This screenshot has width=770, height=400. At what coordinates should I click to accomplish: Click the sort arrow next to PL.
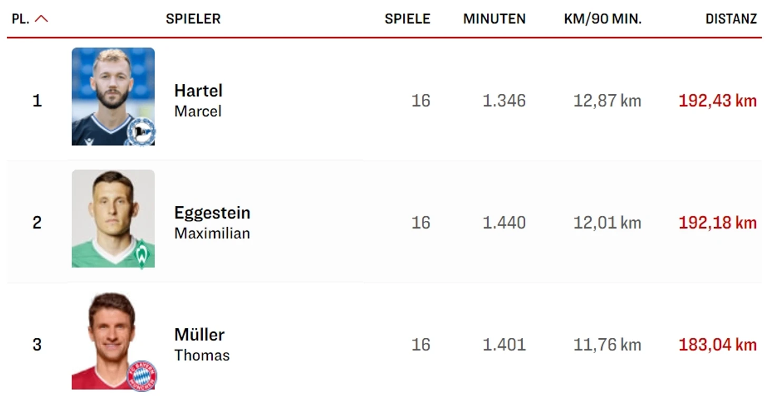tap(41, 19)
